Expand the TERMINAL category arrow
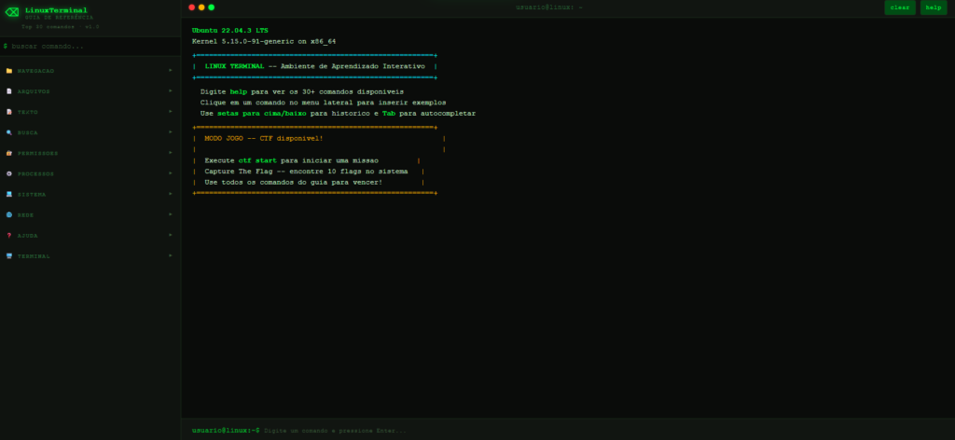Viewport: 955px width, 440px height. coord(171,255)
